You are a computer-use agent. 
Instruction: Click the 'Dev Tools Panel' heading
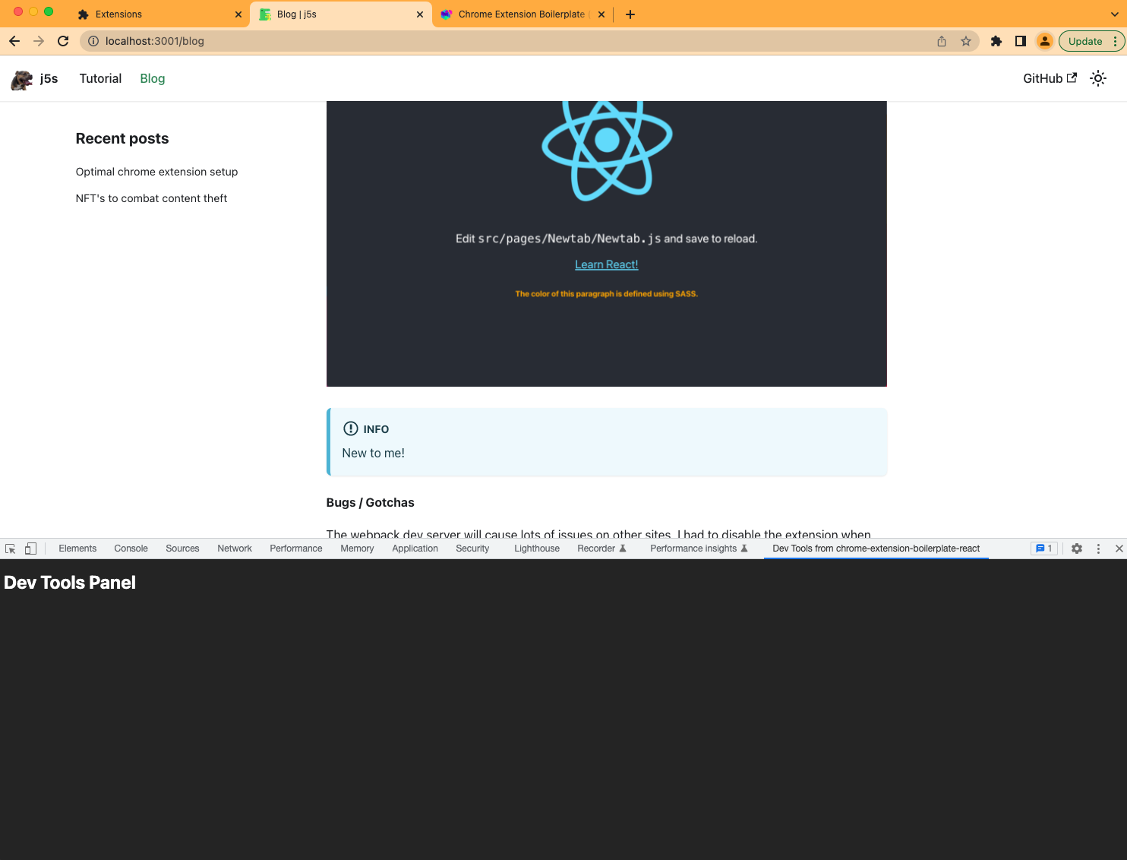coord(70,583)
